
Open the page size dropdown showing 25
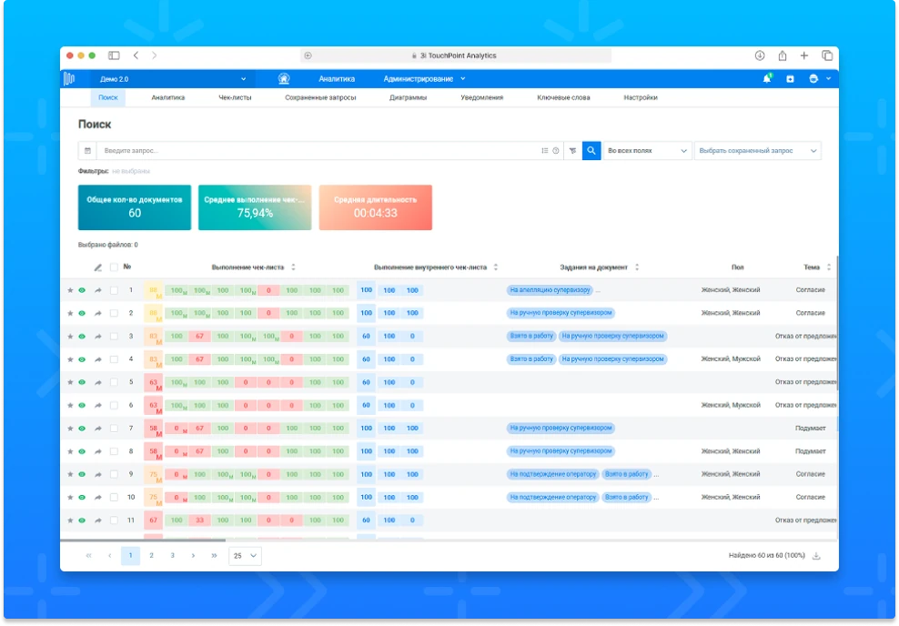coord(245,556)
